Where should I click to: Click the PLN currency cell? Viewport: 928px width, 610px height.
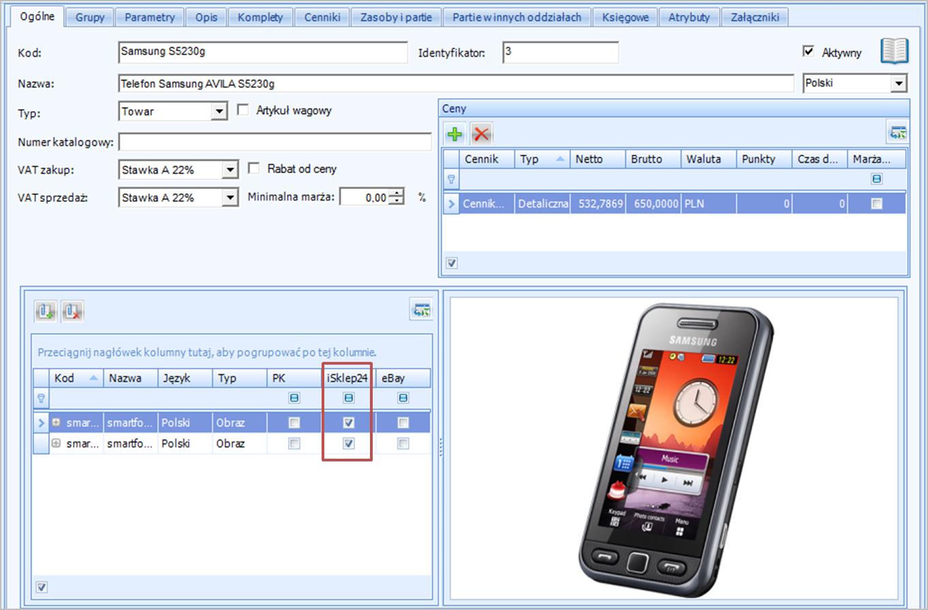(708, 203)
